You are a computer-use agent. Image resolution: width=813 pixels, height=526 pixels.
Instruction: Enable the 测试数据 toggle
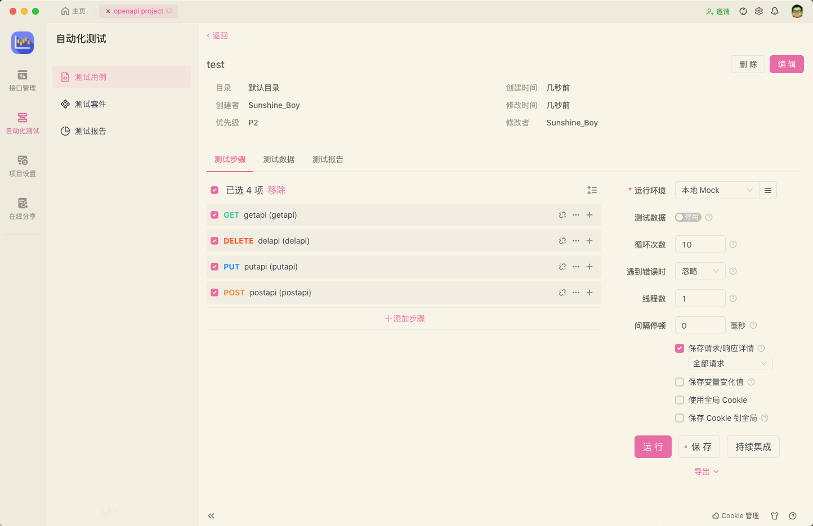(x=687, y=217)
